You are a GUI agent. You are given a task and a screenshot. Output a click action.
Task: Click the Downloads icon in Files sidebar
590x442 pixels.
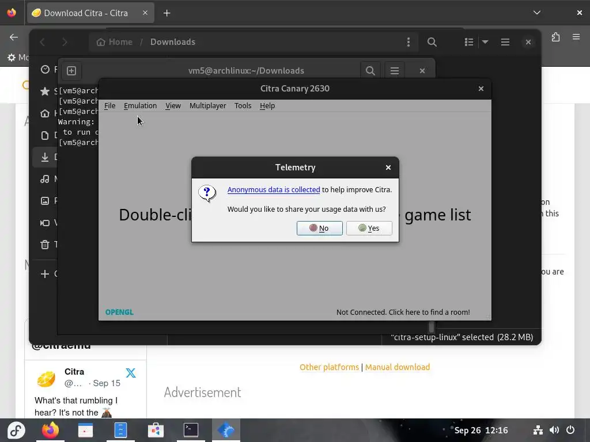(x=45, y=157)
